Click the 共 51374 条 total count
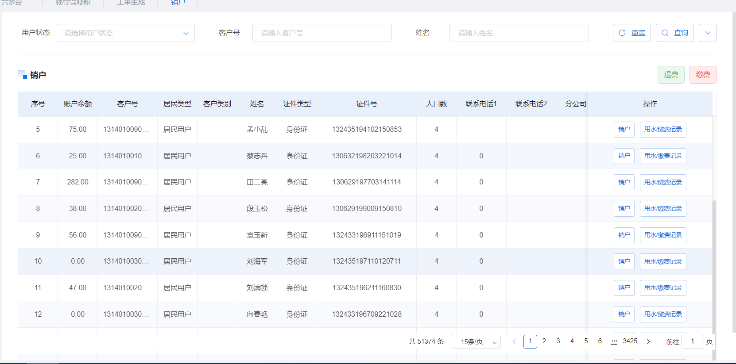736x364 pixels. tap(426, 341)
